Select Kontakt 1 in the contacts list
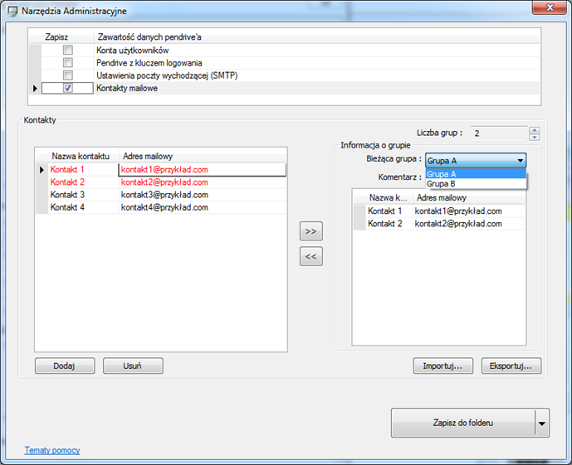Viewport: 572px width, 465px height. (x=67, y=169)
